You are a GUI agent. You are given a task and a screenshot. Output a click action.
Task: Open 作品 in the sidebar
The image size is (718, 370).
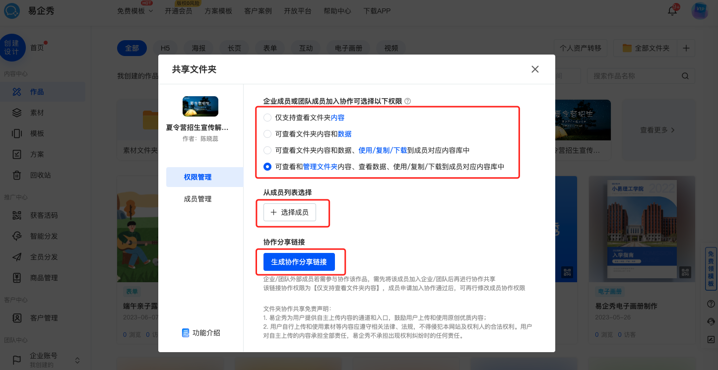43,92
